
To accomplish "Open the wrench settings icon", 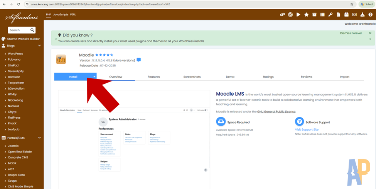I will coord(330,15).
